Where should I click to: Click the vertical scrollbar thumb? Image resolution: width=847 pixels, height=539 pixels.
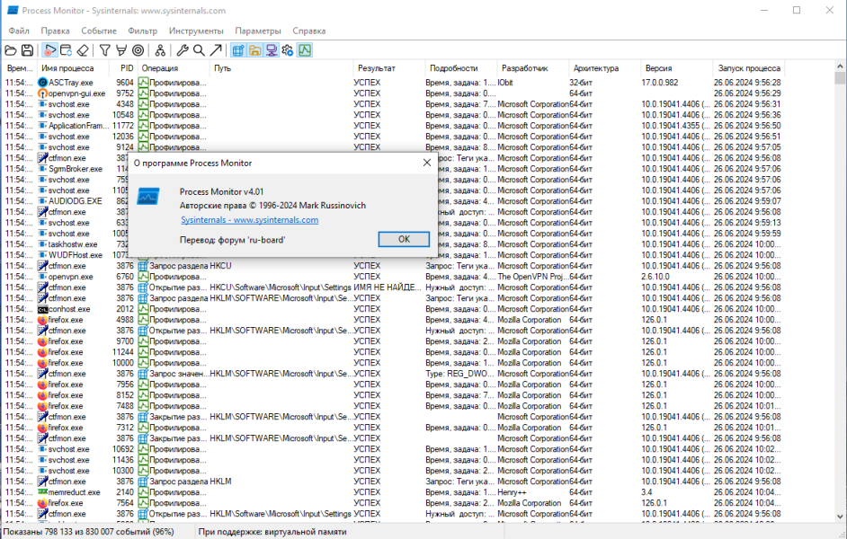[840, 78]
